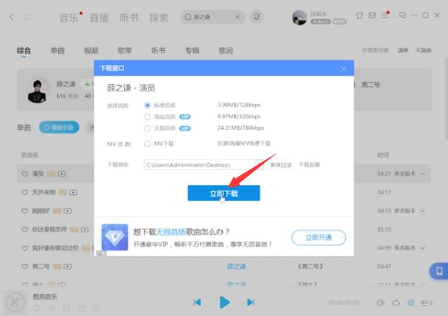The image size is (448, 316).
Task: Switch to the 听书 results tab
Action: [159, 50]
